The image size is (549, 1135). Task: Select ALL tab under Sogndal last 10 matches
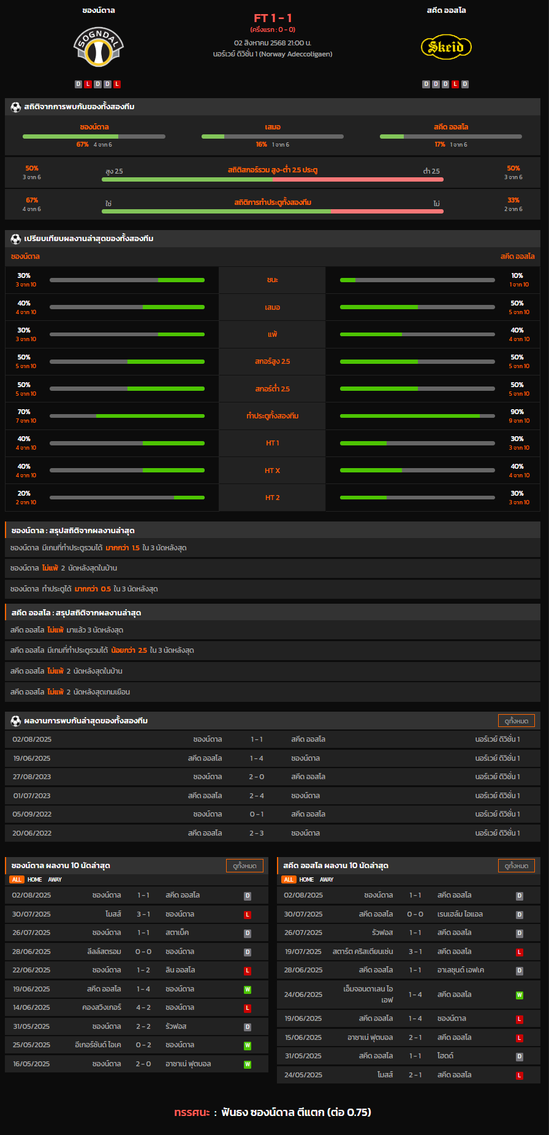[17, 880]
